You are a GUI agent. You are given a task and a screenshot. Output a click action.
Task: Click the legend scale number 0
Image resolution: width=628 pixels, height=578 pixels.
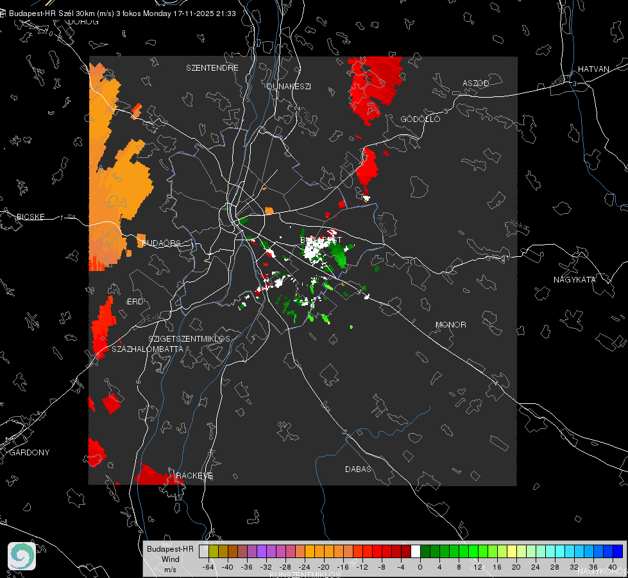click(x=420, y=567)
